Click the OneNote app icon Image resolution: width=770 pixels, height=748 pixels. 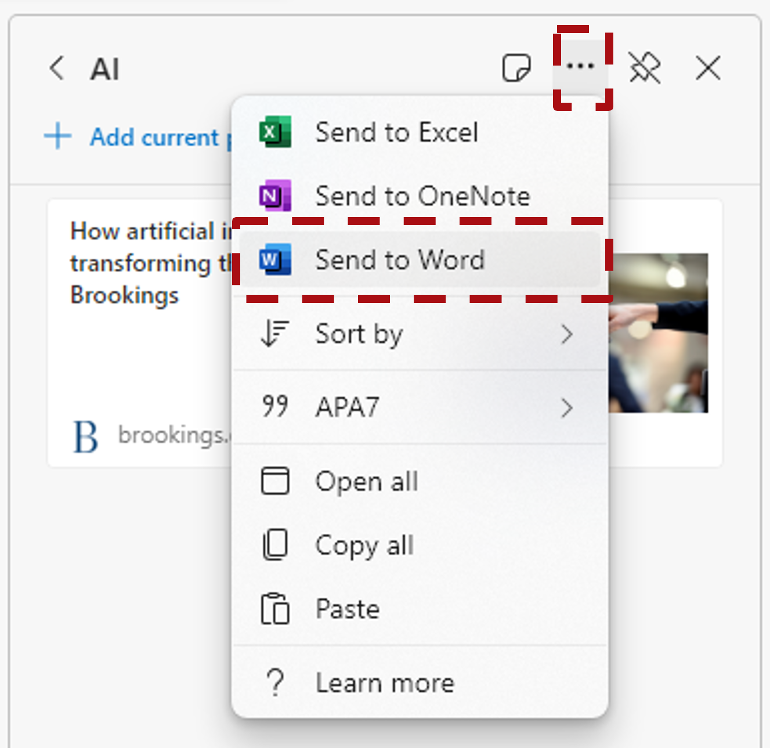tap(274, 196)
